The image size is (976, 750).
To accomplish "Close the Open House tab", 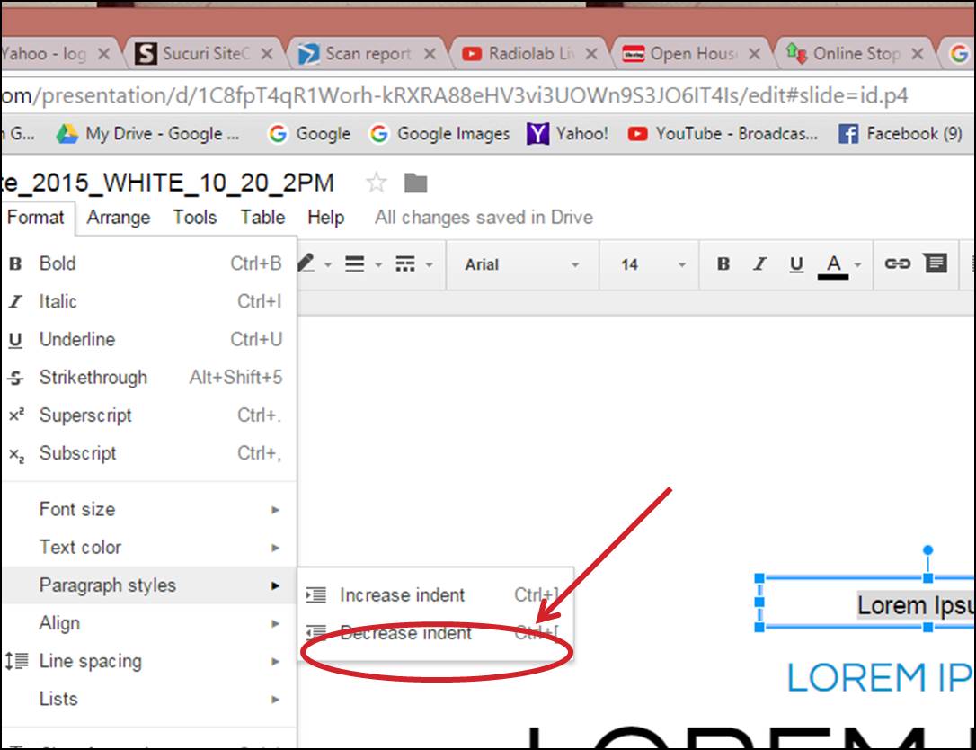I will click(x=754, y=54).
